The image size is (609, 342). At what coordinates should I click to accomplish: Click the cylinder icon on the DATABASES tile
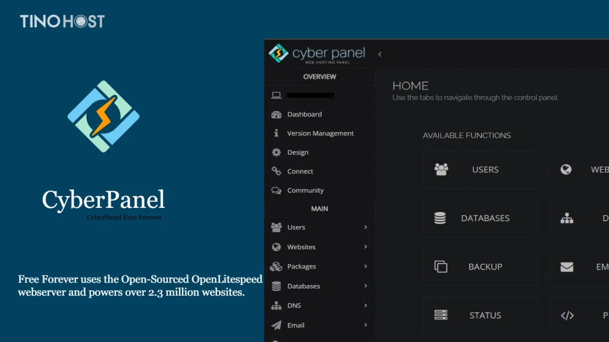(x=440, y=218)
